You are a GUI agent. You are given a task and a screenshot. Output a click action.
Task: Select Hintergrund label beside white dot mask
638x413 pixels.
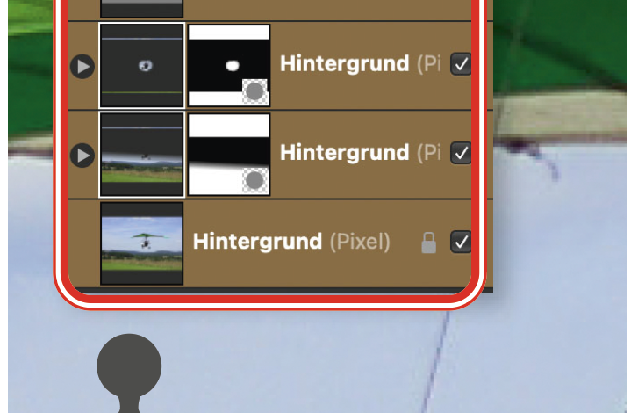point(345,64)
